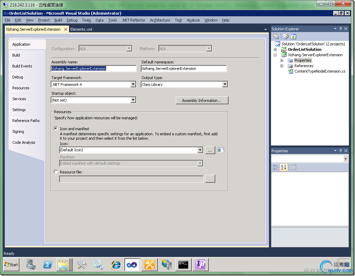Click the Categorized view icon in Properties panel
This screenshot has height=276, width=355.
point(276,167)
